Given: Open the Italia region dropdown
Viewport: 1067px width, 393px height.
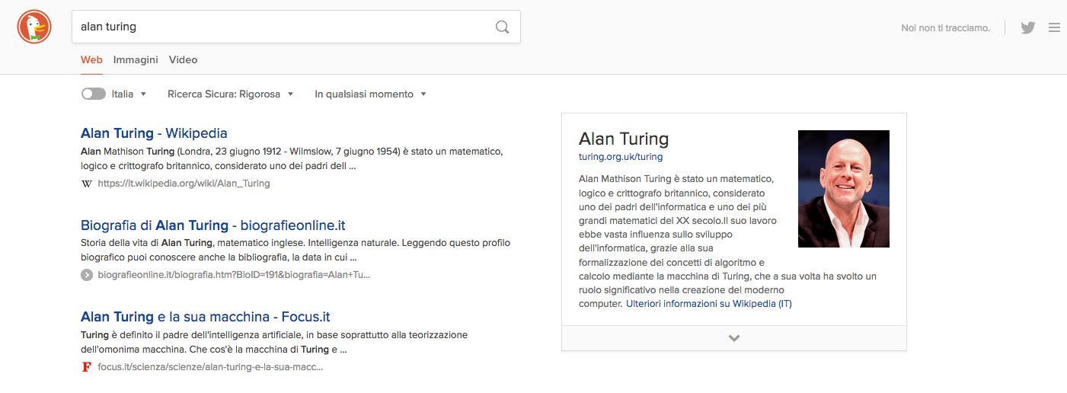Looking at the screenshot, I should [x=129, y=94].
